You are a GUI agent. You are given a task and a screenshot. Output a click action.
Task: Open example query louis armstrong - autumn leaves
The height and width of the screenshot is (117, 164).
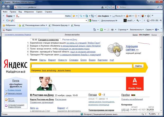point(56,70)
